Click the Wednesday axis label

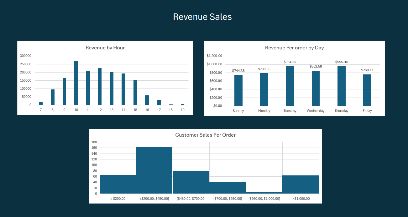(316, 111)
